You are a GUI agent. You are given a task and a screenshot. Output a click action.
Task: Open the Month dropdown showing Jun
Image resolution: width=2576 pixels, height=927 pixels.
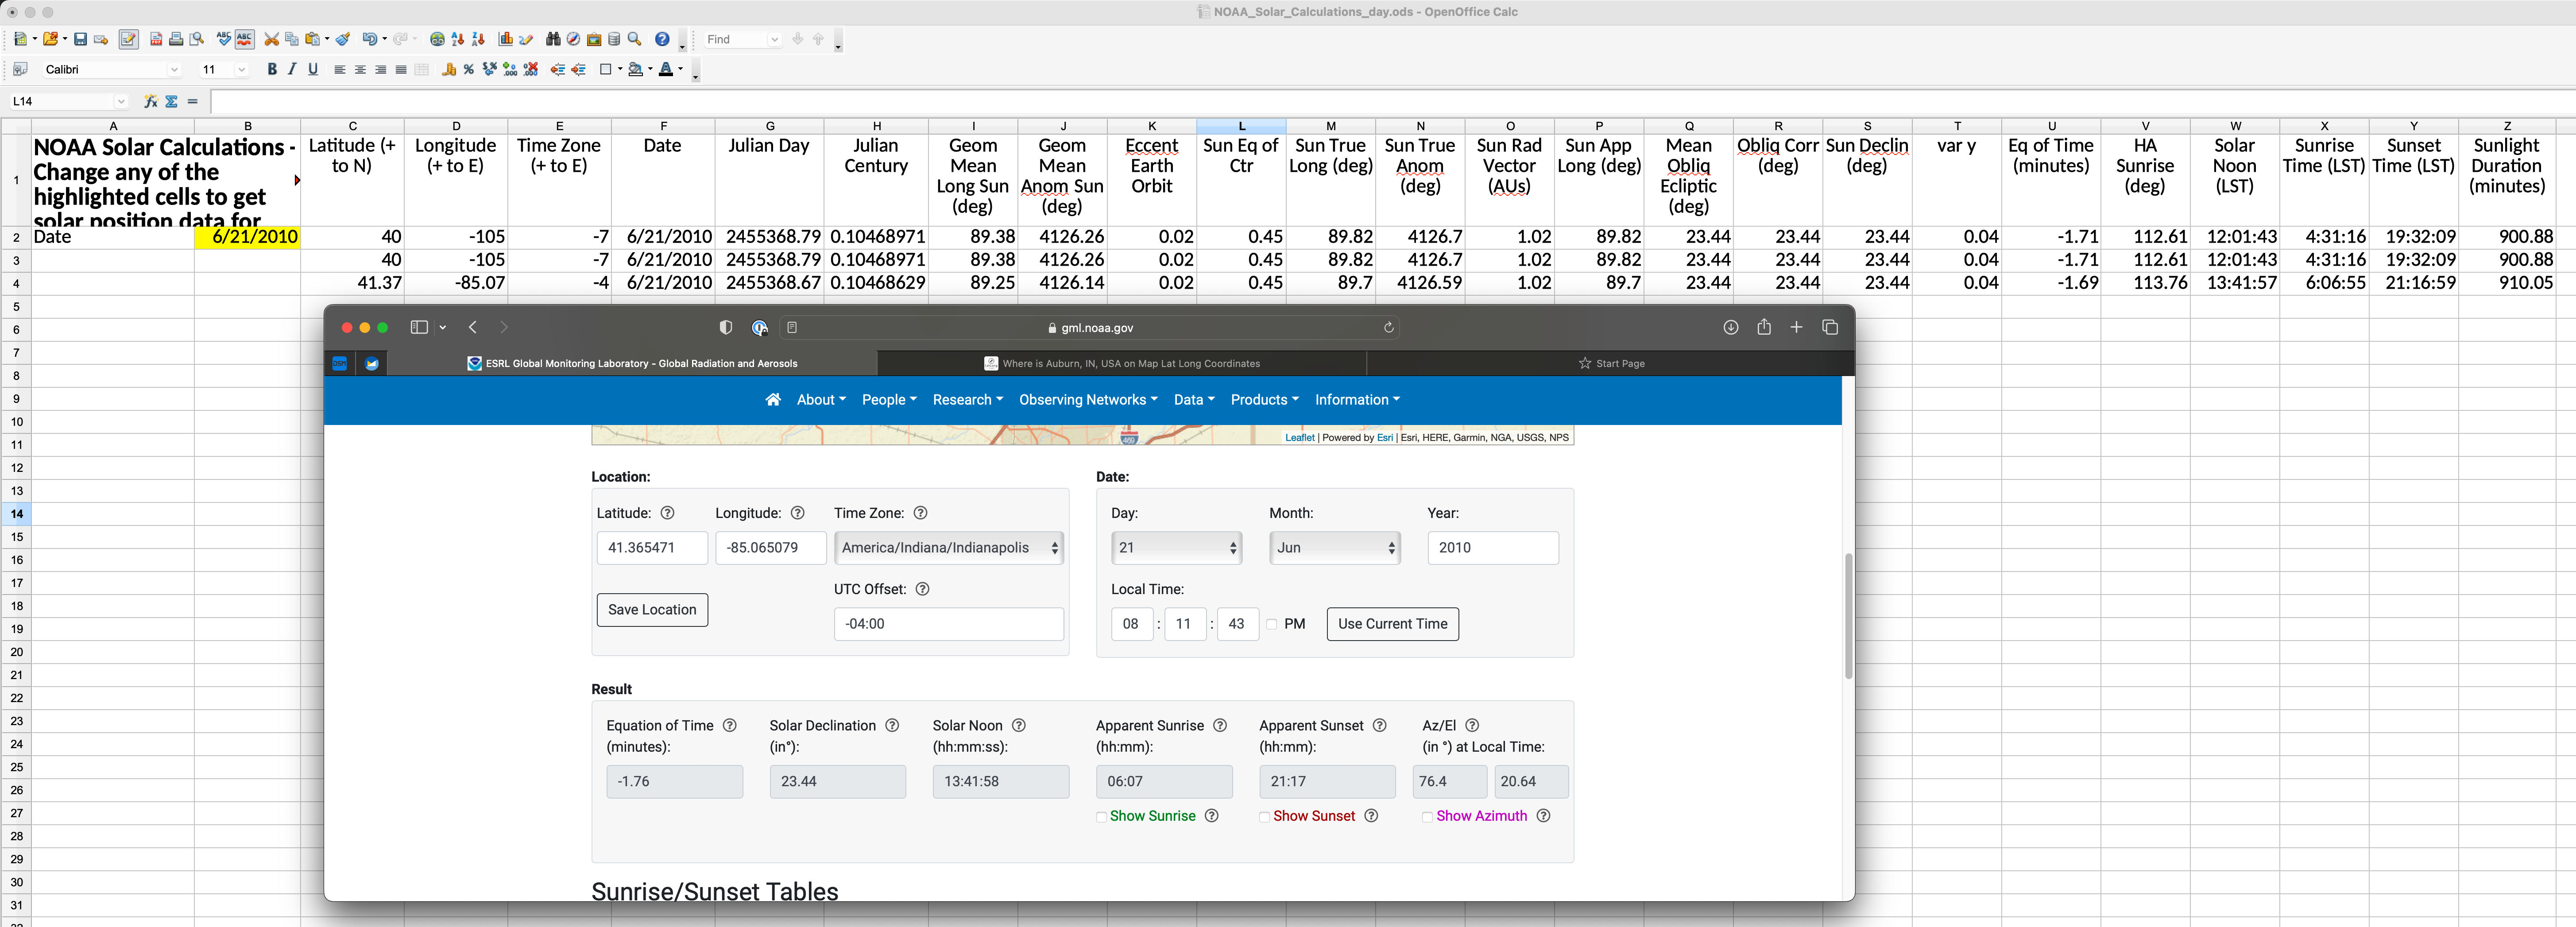[1334, 548]
